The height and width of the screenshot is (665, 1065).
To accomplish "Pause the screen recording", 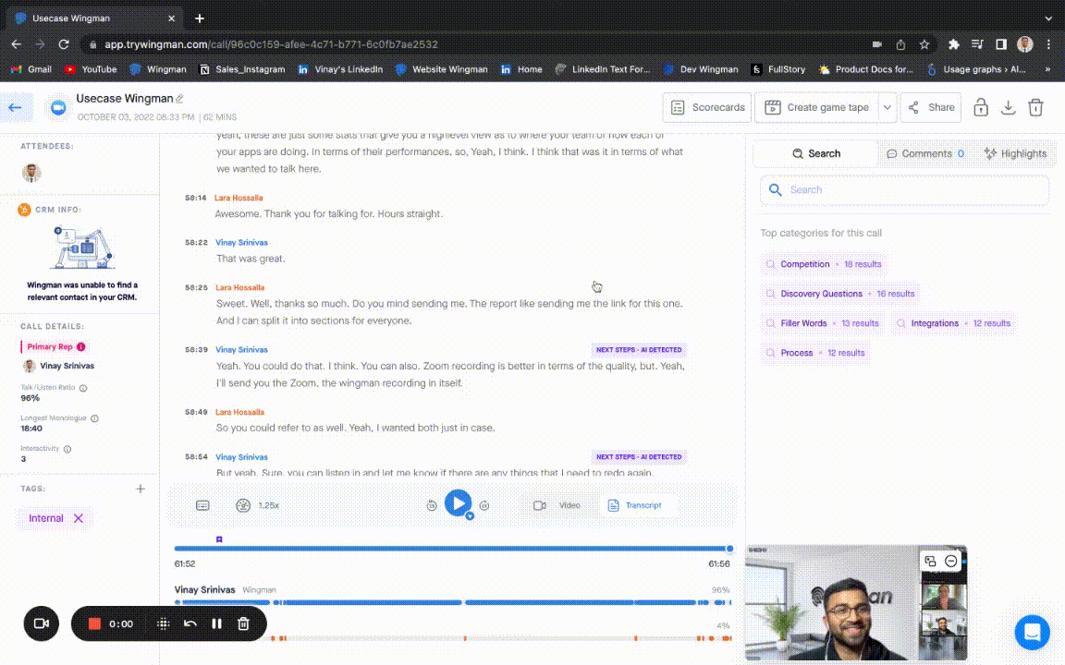I will [216, 623].
